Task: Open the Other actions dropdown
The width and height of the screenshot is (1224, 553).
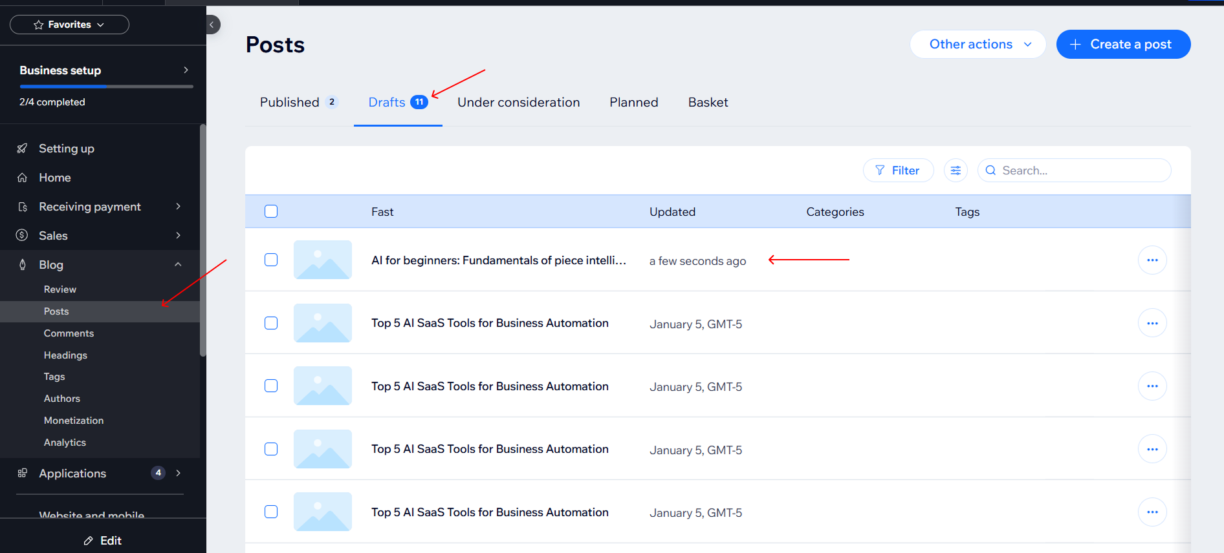Action: tap(978, 45)
